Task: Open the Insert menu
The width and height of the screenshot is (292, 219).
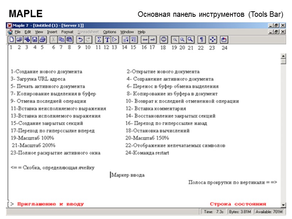Action: [52, 32]
